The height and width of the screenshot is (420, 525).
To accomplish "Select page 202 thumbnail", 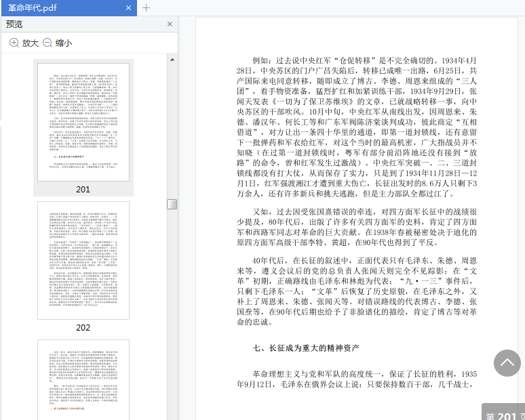I will pyautogui.click(x=83, y=260).
